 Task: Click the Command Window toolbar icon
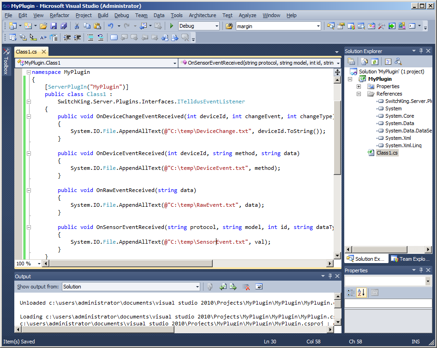pyautogui.click(x=412, y=26)
